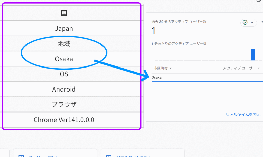Click the Osaka cell inside the blue ellipse
Screen dimensions: 263x157
64,59
